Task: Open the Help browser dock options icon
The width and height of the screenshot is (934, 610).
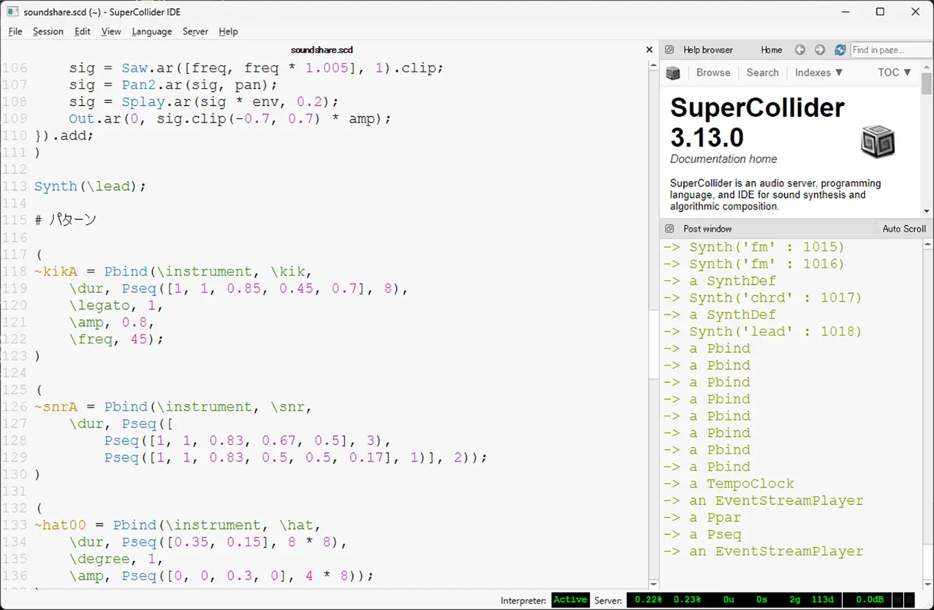Action: point(670,50)
